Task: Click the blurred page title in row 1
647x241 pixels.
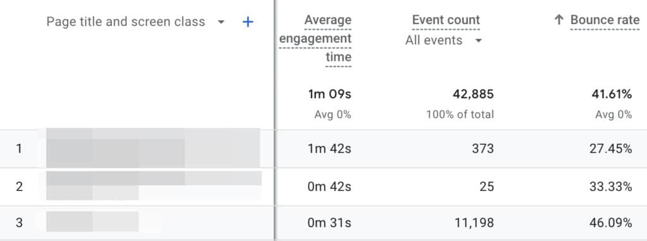Action: [x=153, y=148]
